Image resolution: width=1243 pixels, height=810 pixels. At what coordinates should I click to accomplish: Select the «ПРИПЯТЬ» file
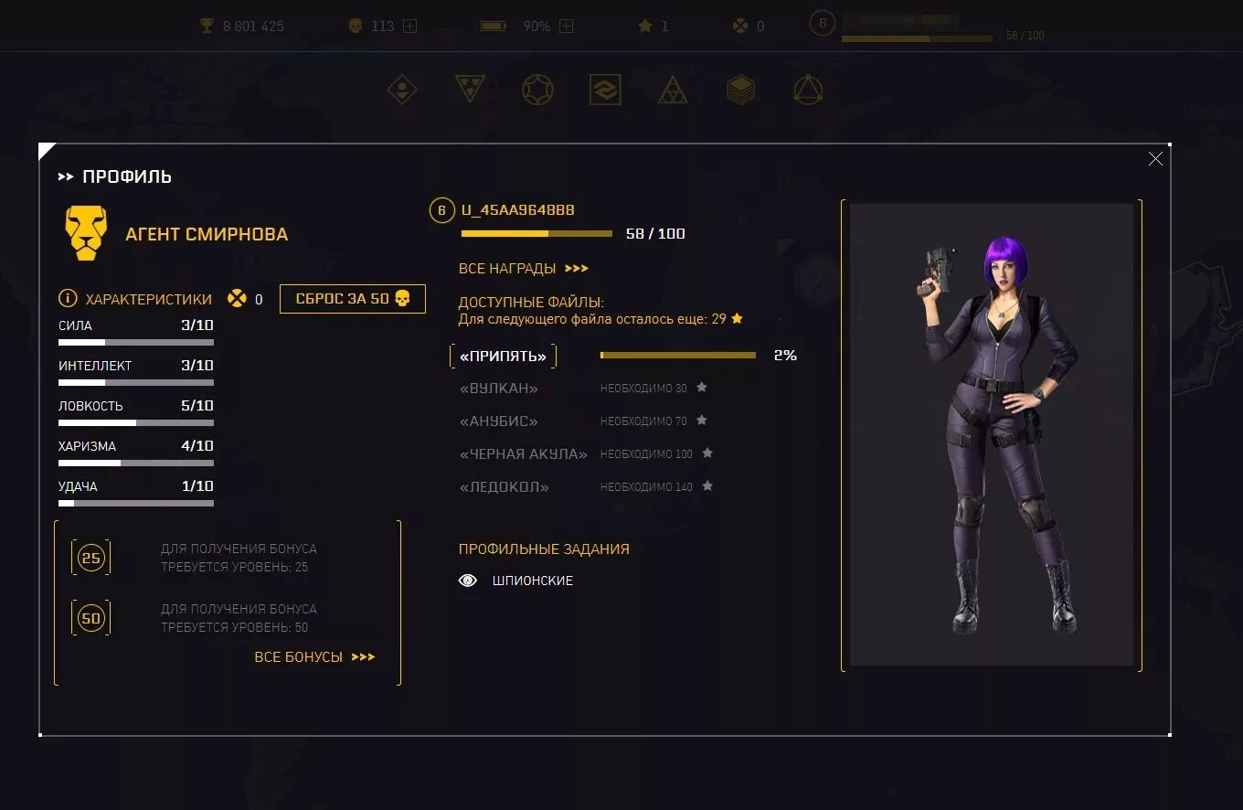503,356
